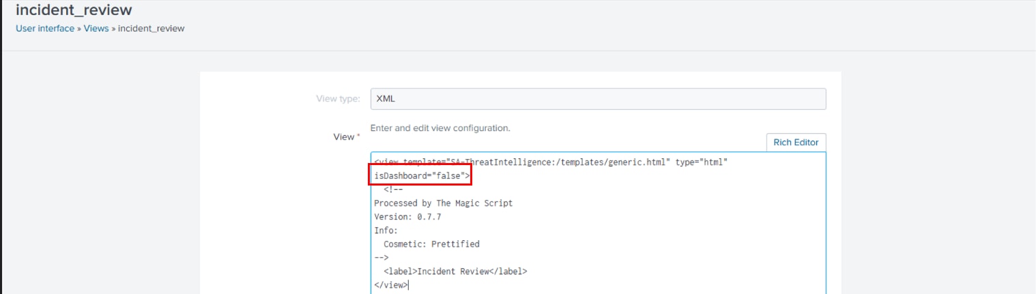Screen dimensions: 1036x294
Task: Click the required View * label
Action: pos(346,136)
